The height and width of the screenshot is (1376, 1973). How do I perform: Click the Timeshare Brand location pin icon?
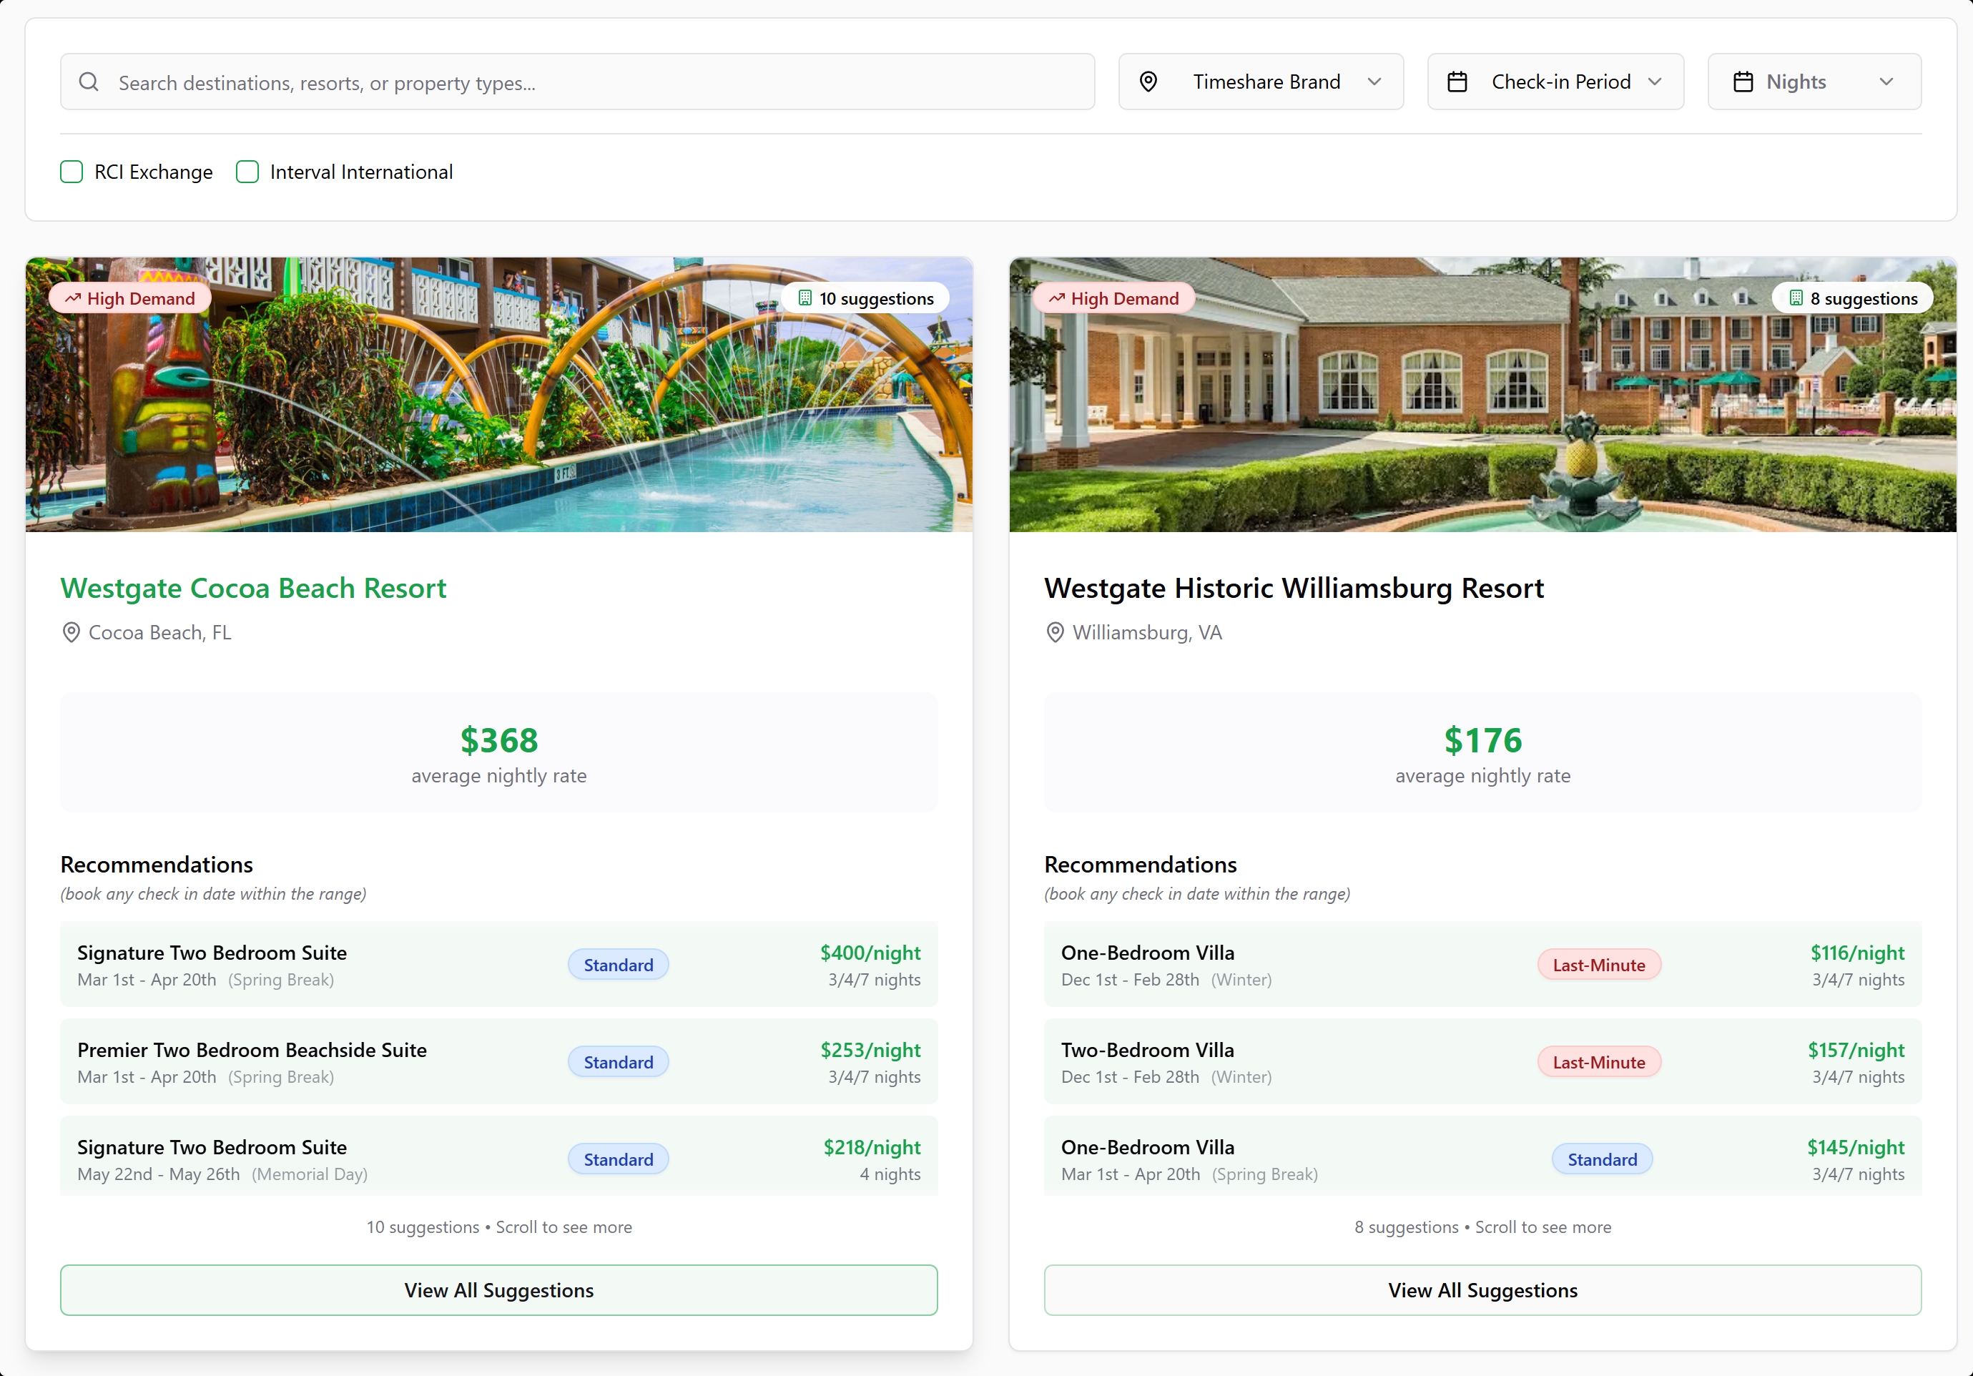[x=1148, y=82]
